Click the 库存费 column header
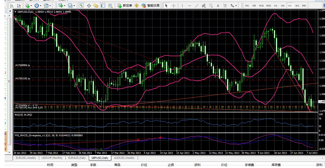Screen dimensions: 325x168 [x=276, y=165]
